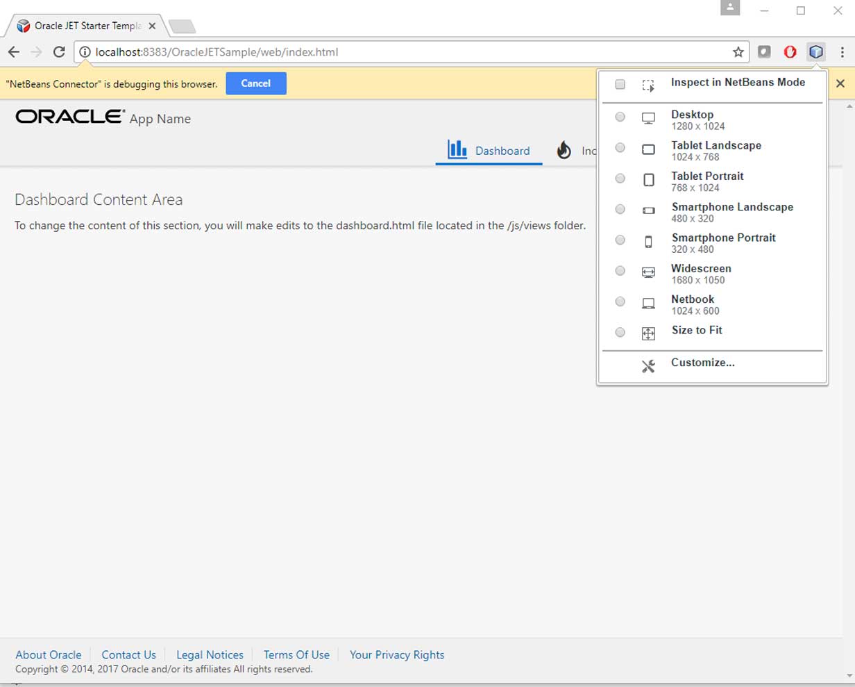
Task: Click the Oracle logo
Action: (70, 117)
